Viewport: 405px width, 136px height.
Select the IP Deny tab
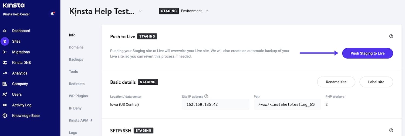[75, 108]
